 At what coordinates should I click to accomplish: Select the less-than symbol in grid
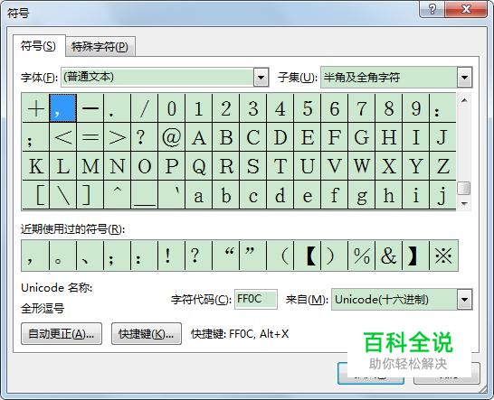63,137
